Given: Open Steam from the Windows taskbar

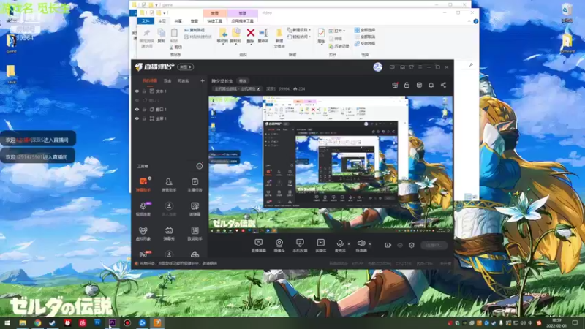Looking at the screenshot, I should click(52, 322).
